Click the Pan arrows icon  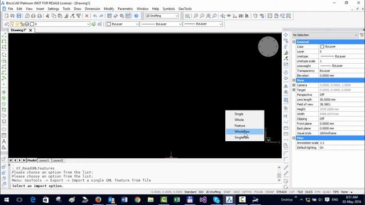tap(222, 16)
